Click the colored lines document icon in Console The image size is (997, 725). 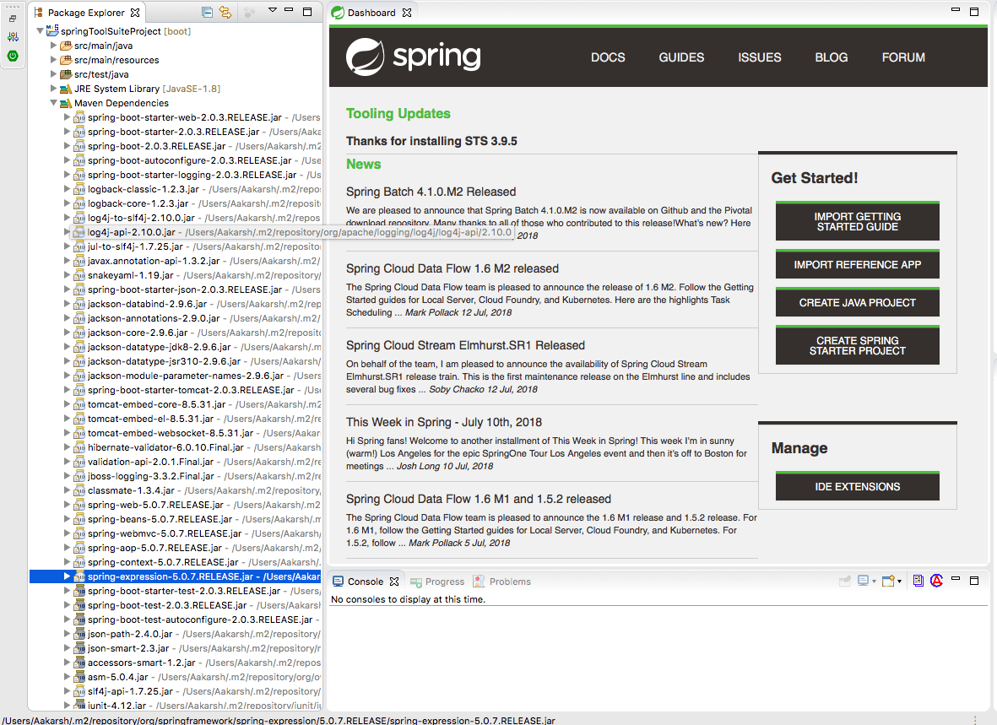point(918,581)
